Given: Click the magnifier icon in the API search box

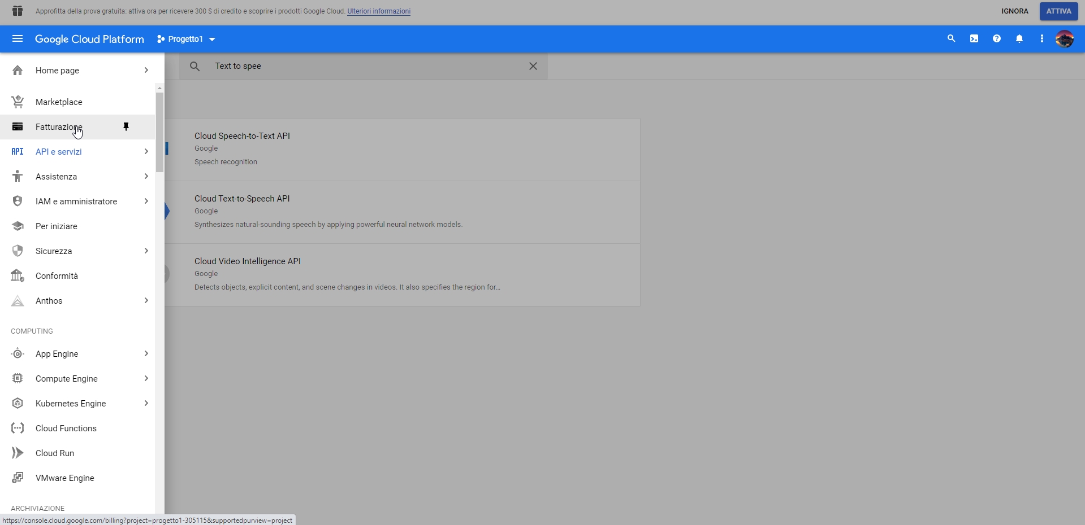Looking at the screenshot, I should click(x=195, y=66).
